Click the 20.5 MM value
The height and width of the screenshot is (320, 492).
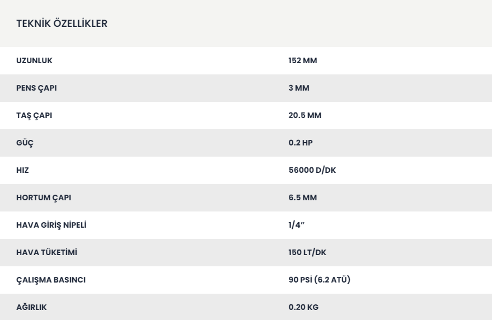[304, 115]
